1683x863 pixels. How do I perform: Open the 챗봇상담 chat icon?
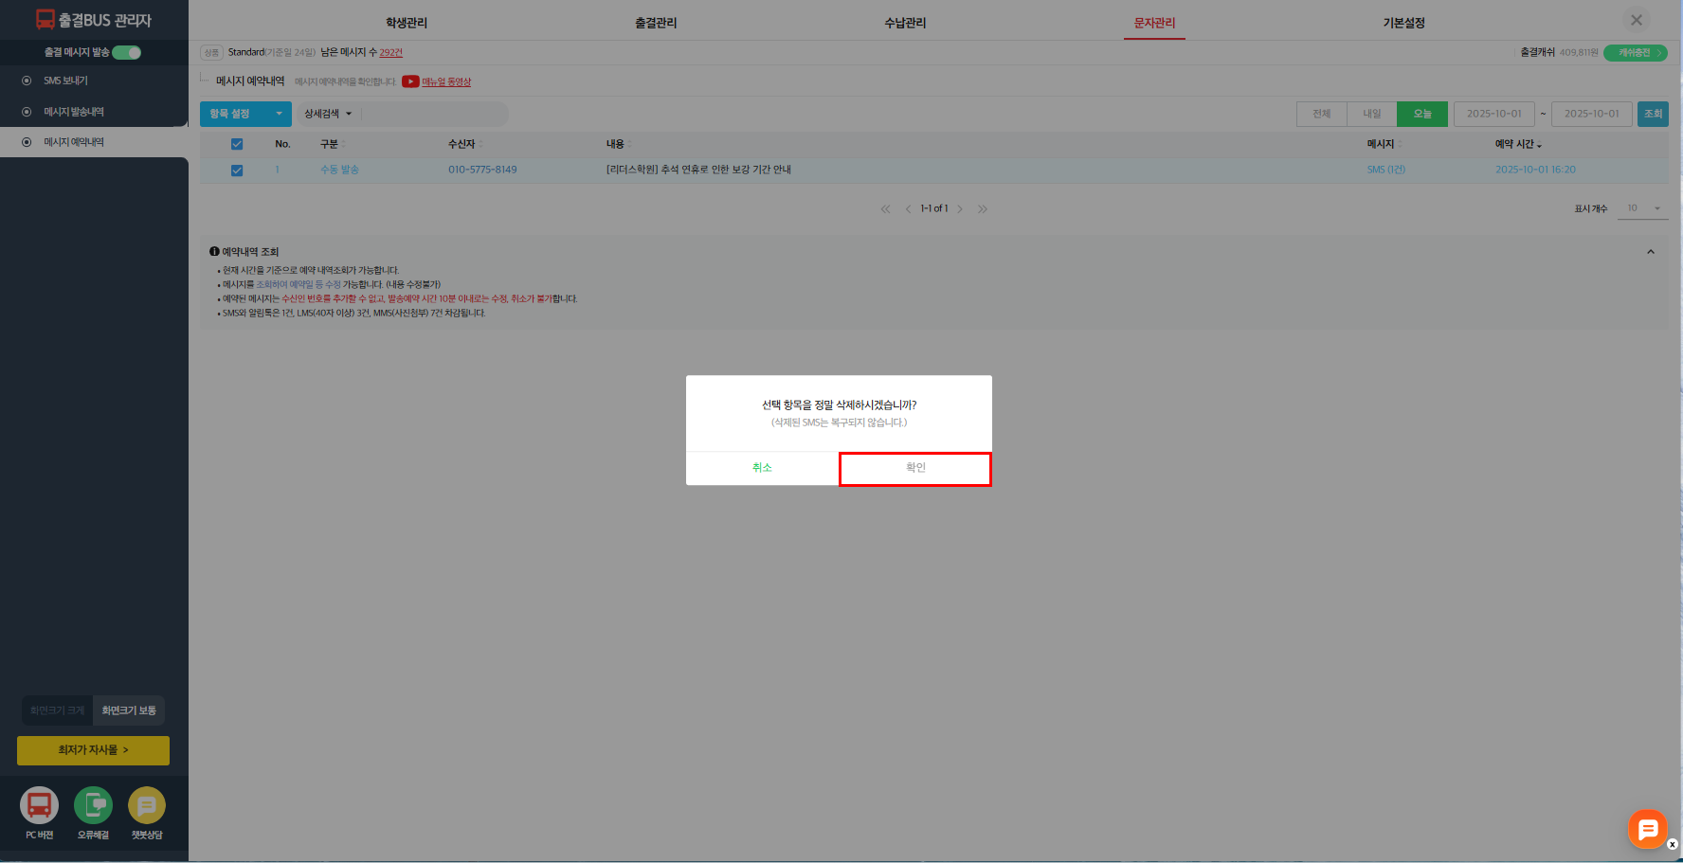pos(147,806)
